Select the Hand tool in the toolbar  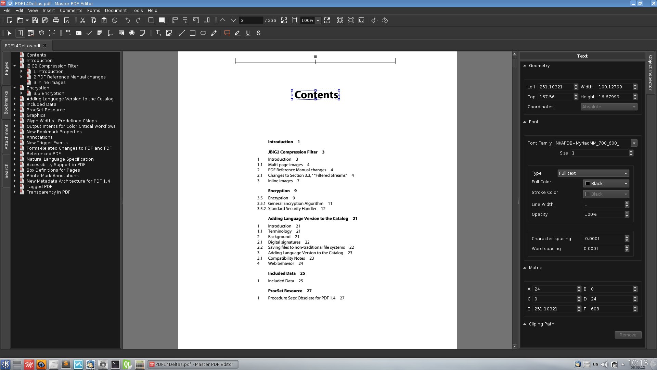tap(41, 33)
